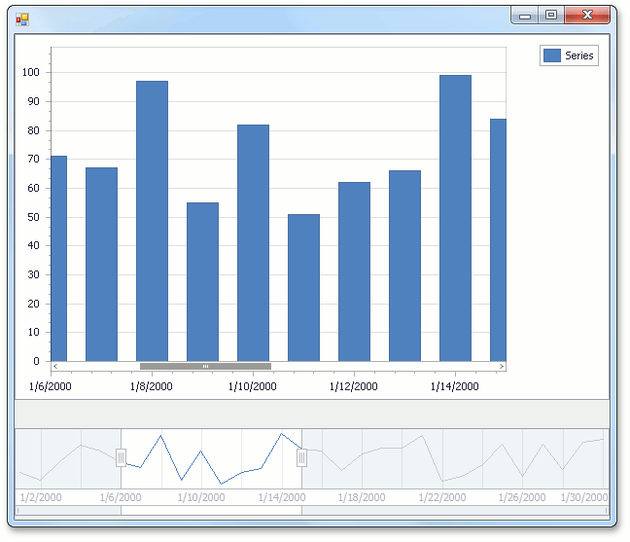Image resolution: width=630 pixels, height=542 pixels.
Task: Click the application icon in the title bar
Action: tap(22, 18)
